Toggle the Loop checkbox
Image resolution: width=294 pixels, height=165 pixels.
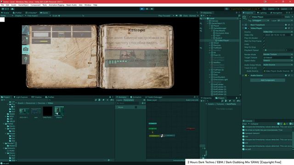264,44
